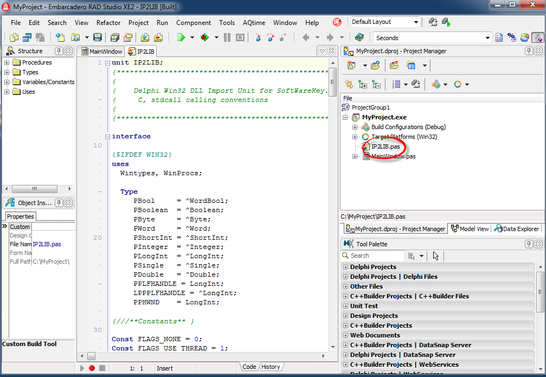
Task: Open the Refactor menu
Action: [108, 23]
